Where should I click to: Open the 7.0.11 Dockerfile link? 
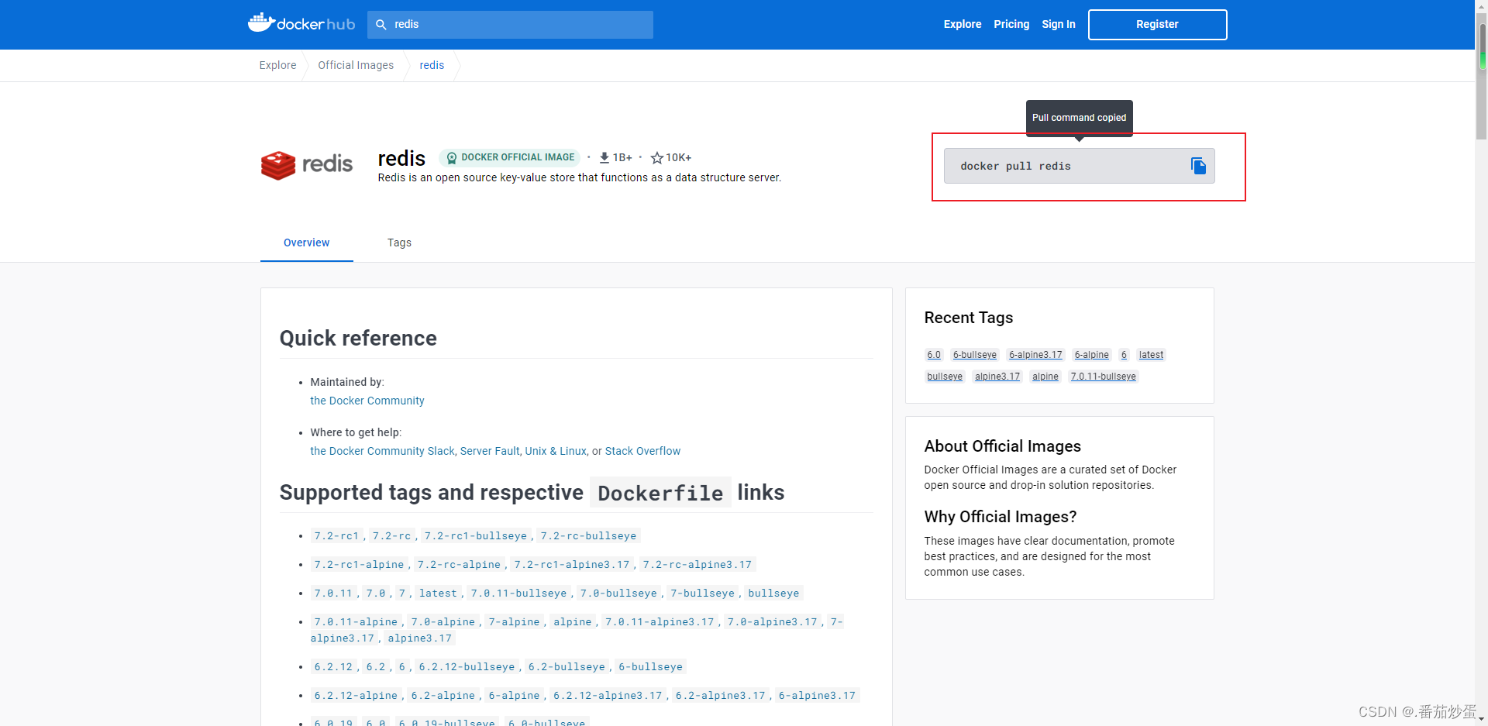[x=333, y=593]
